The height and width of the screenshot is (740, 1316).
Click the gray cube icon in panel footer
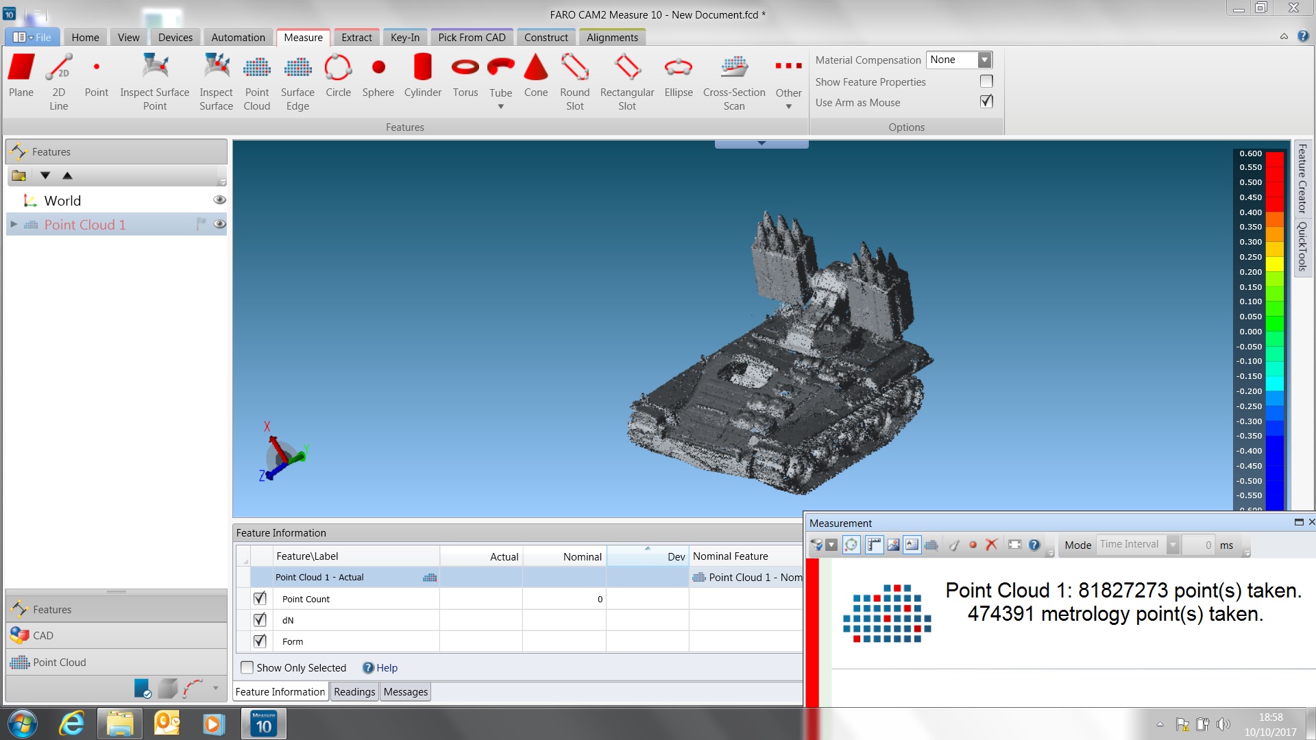(168, 688)
